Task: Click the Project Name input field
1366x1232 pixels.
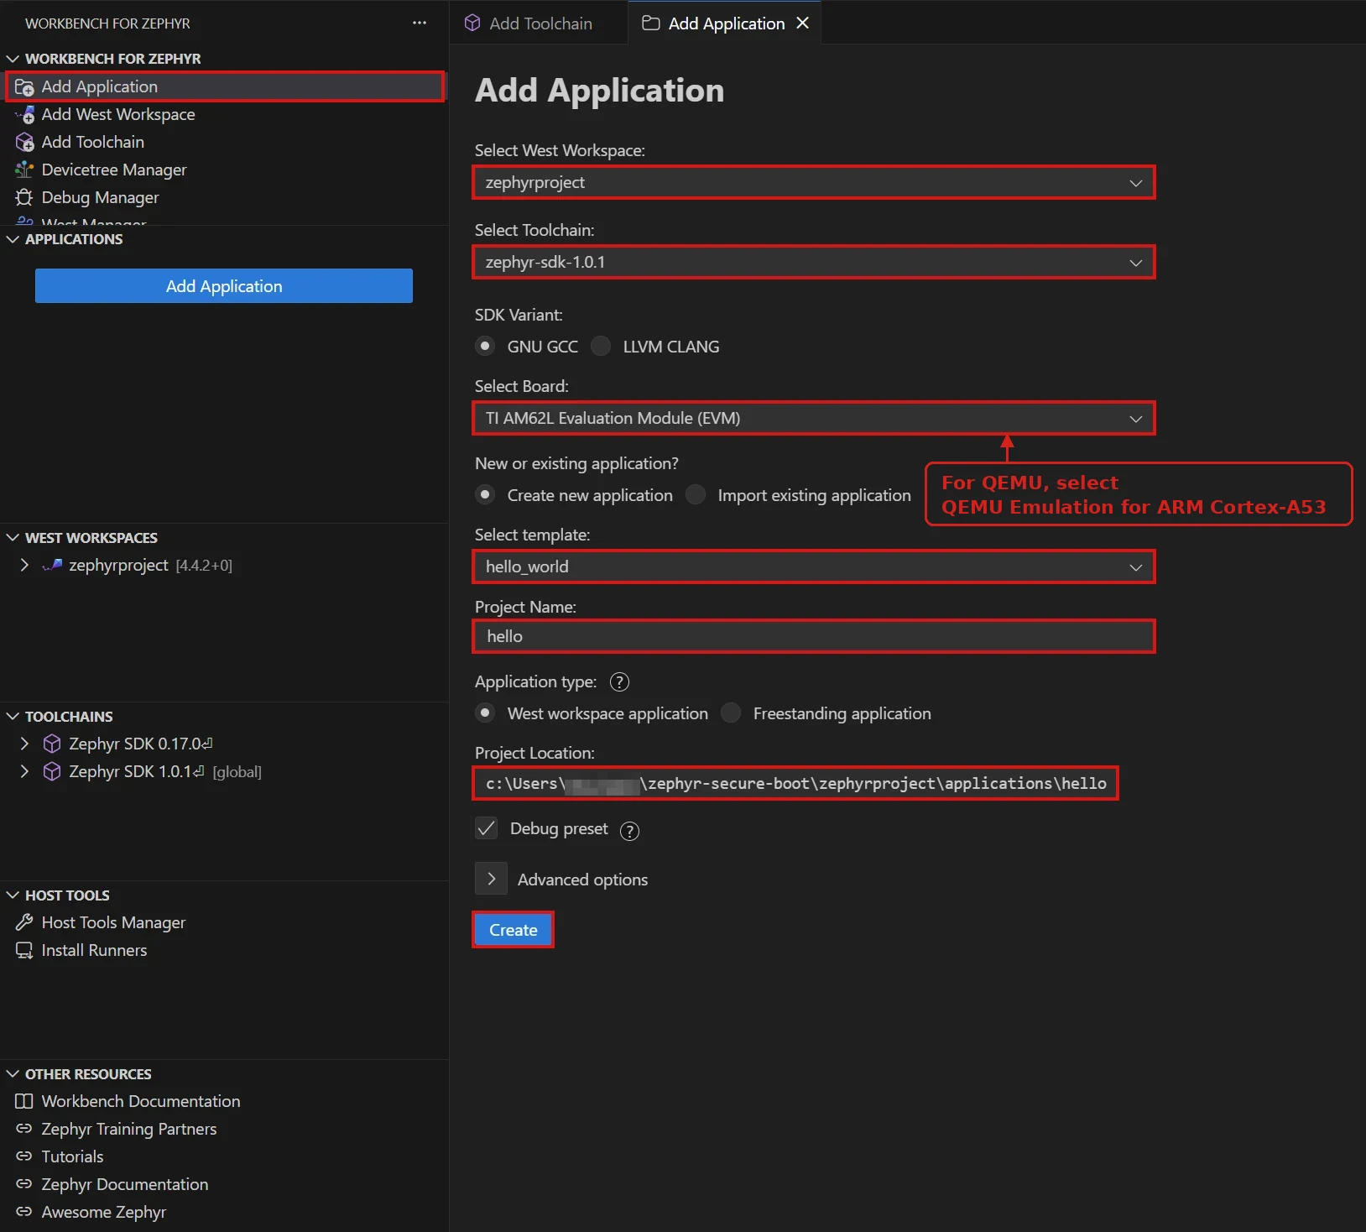Action: pos(814,637)
